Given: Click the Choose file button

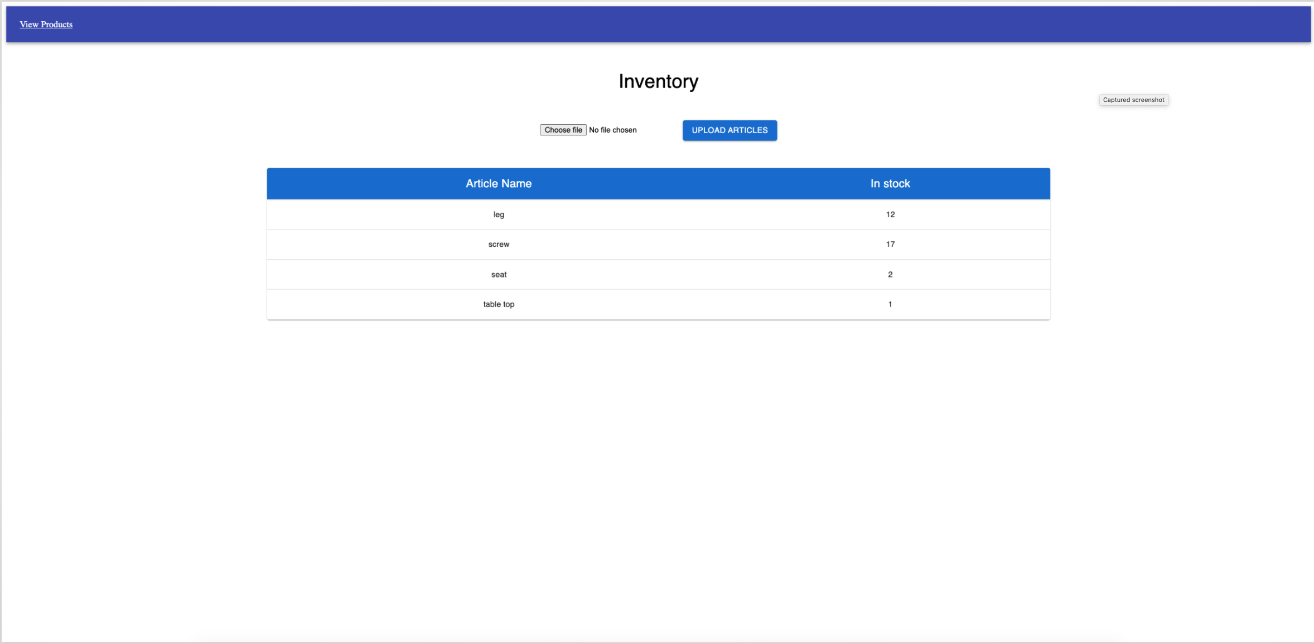Looking at the screenshot, I should [563, 130].
